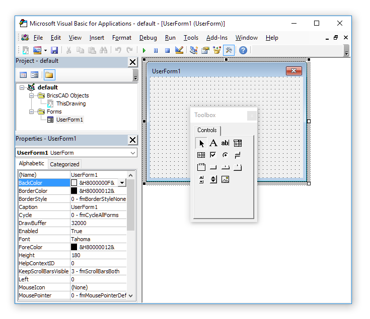Open the BackColor value dropdown arrow
This screenshot has width=370, height=319.
122,183
